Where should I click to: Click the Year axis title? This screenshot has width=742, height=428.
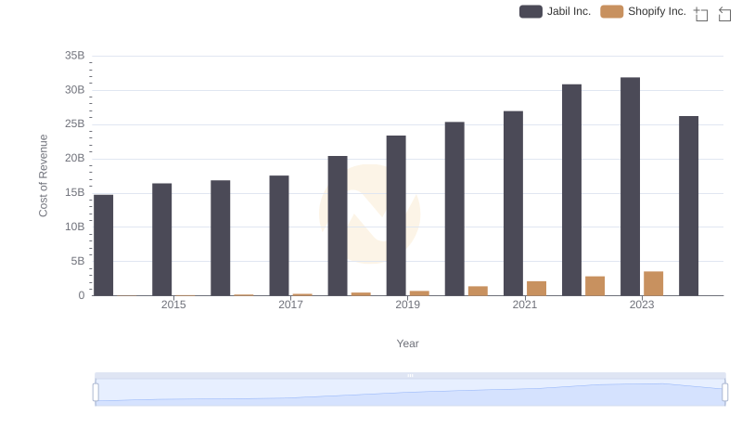407,344
